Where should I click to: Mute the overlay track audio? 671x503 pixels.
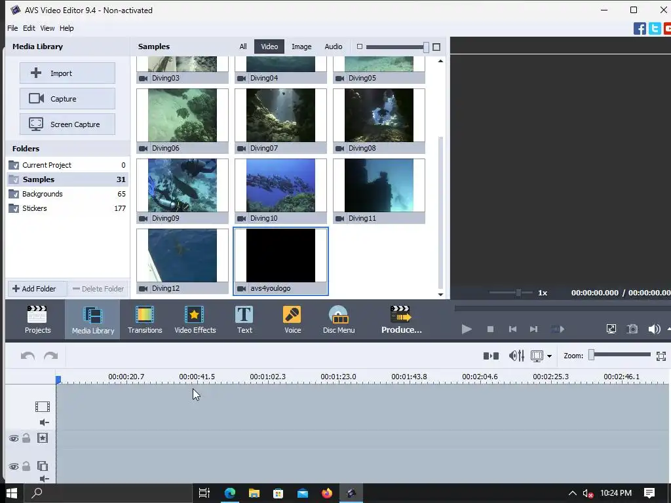44,479
